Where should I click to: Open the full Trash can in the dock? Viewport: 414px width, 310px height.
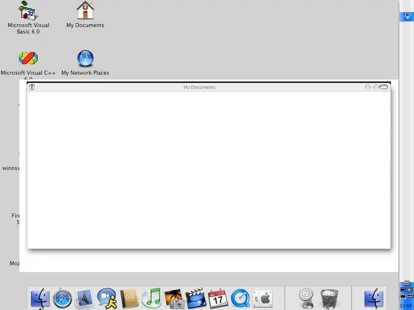point(329,298)
